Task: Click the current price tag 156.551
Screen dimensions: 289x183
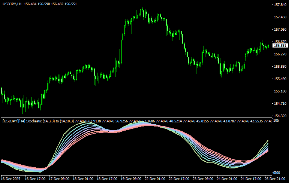Action: coord(280,46)
